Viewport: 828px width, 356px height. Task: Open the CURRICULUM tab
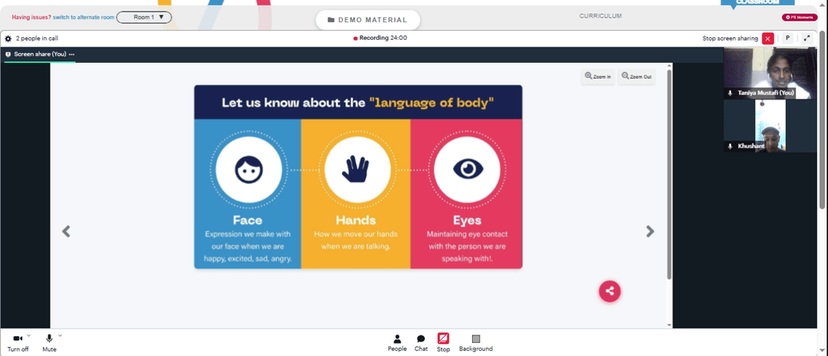(600, 16)
